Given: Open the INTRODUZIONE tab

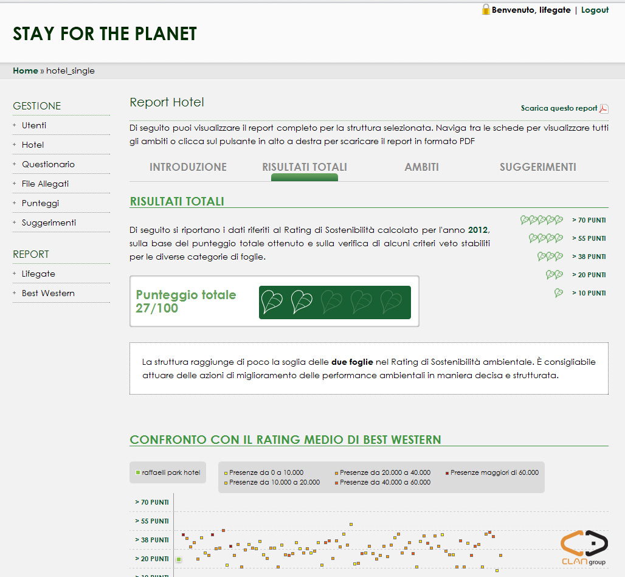Looking at the screenshot, I should 188,167.
